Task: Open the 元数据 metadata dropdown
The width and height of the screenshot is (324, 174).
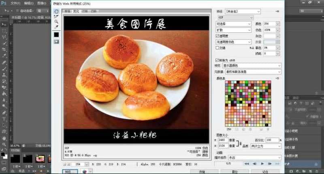Action: tap(253, 72)
